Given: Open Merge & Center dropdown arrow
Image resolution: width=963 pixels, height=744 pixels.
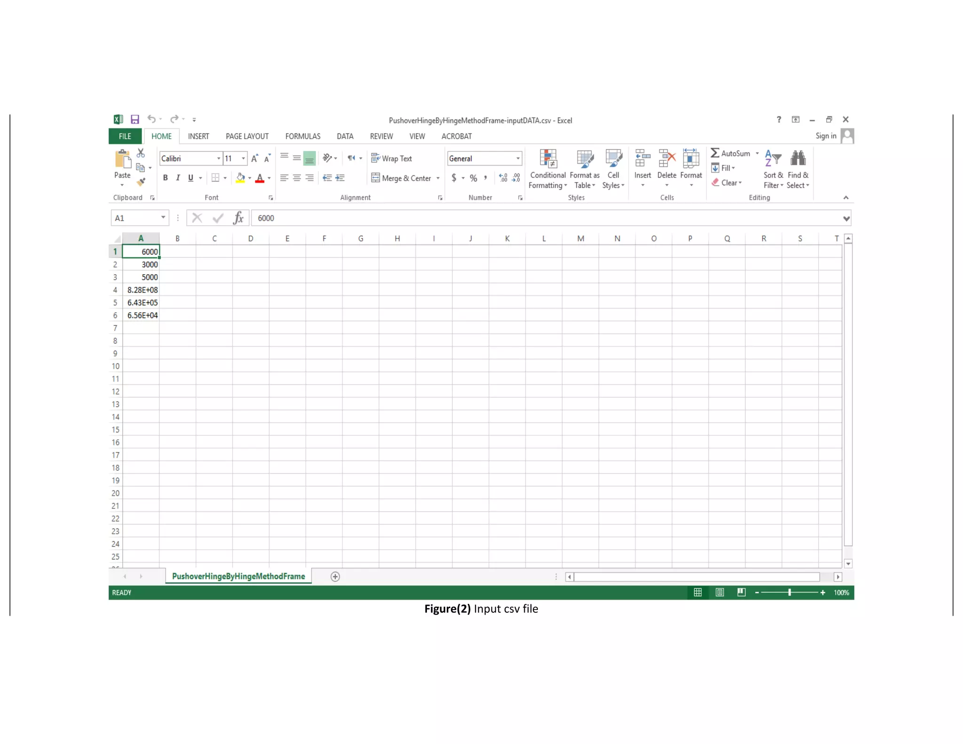Looking at the screenshot, I should pos(438,178).
